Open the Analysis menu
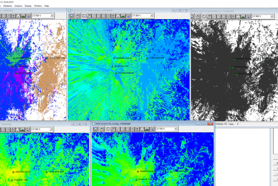The image size is (278, 186). [19, 6]
